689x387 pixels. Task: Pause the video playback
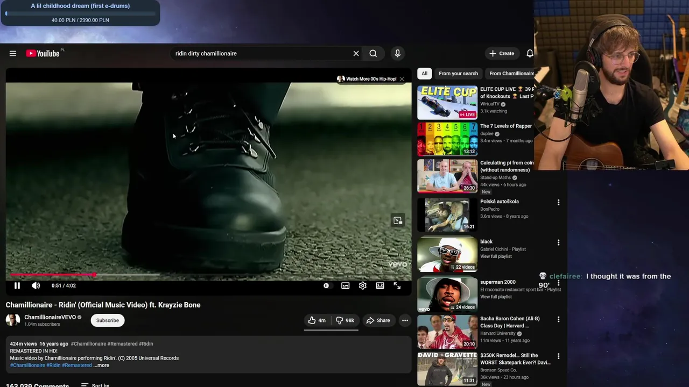point(17,286)
